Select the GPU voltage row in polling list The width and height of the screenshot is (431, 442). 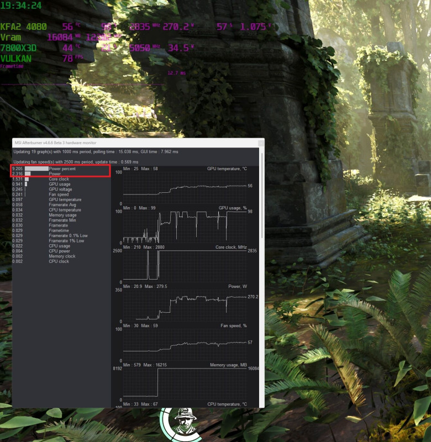coord(61,189)
